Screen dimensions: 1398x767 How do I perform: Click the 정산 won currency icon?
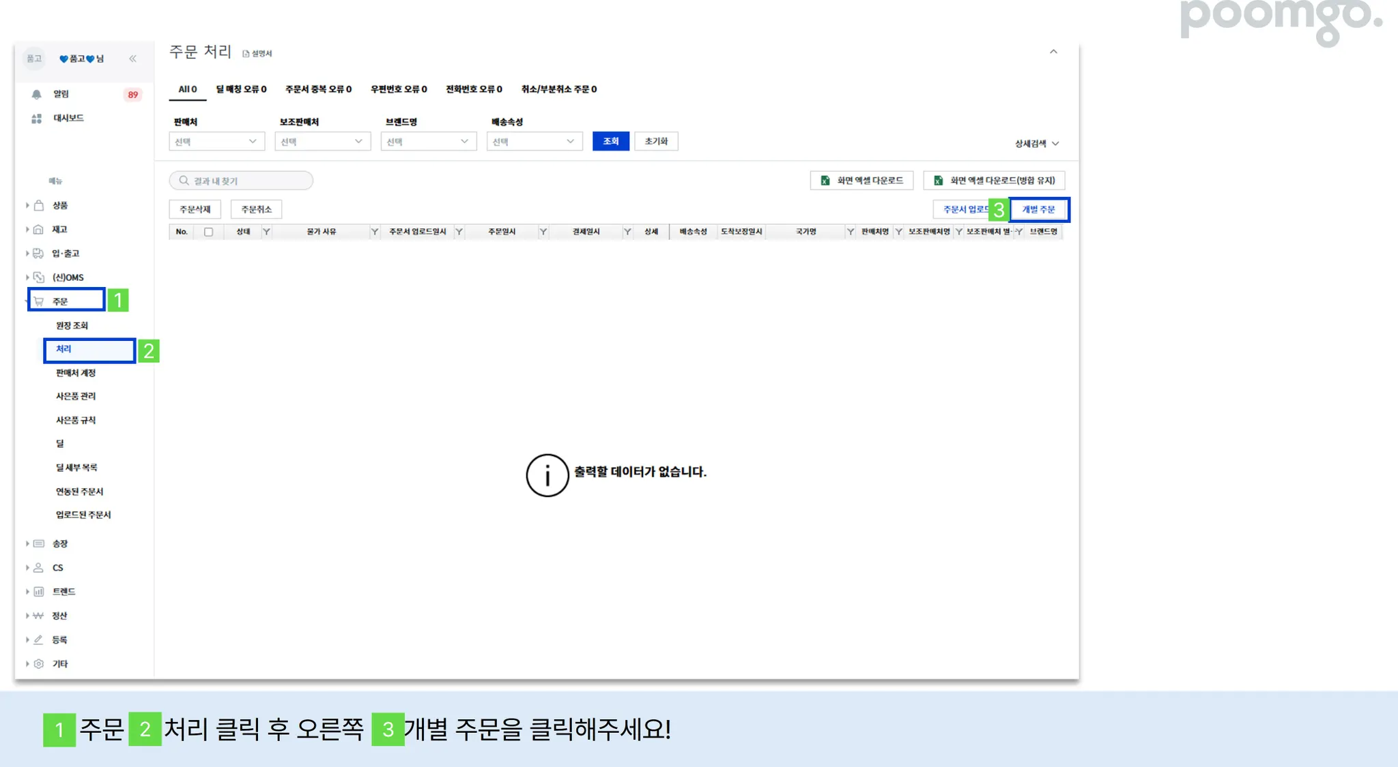[x=38, y=616]
